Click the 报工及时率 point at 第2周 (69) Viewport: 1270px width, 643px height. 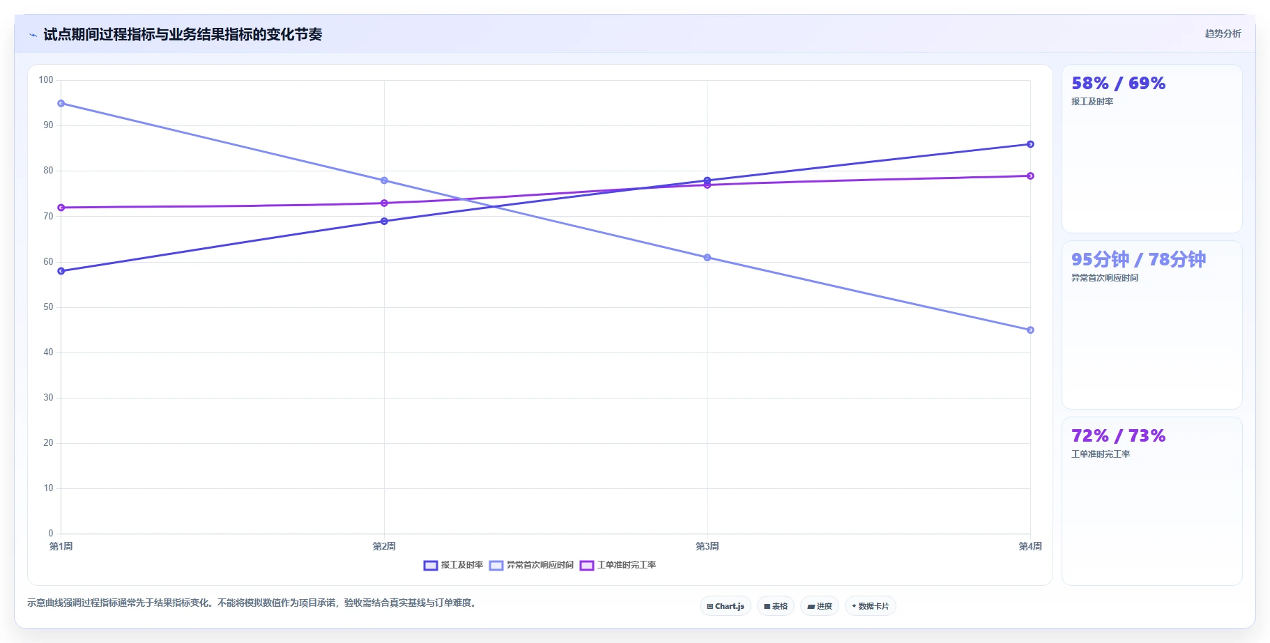(384, 222)
